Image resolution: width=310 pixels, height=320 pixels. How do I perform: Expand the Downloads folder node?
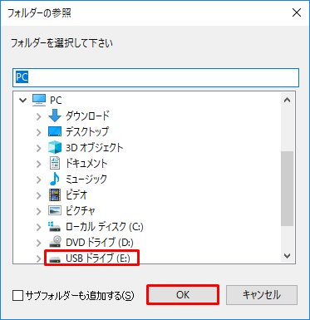[x=39, y=116]
